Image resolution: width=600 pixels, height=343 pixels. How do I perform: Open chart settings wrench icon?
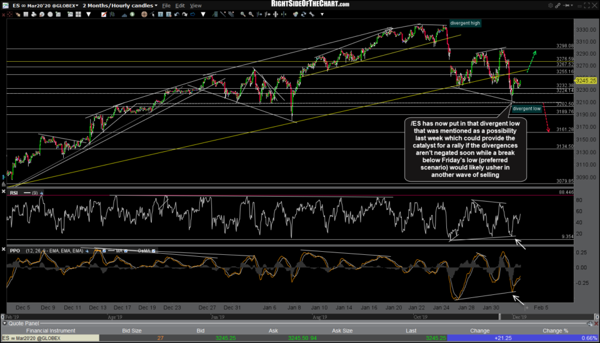(x=311, y=14)
